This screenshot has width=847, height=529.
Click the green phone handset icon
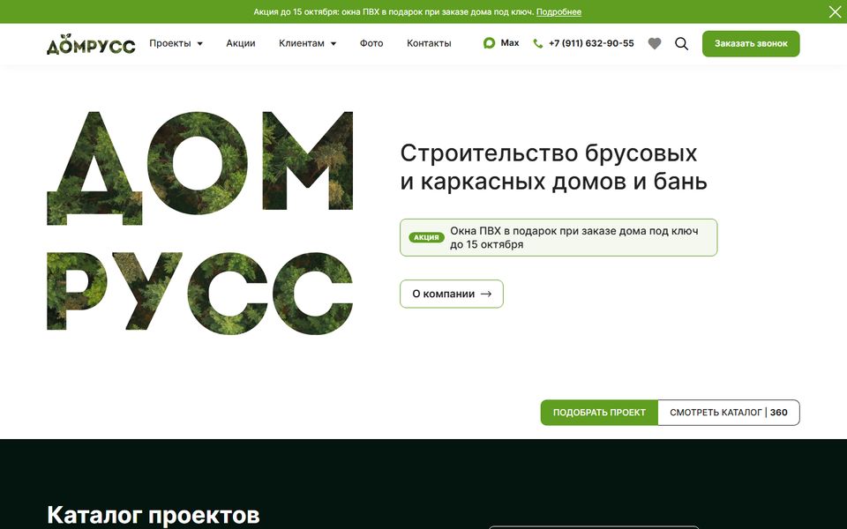pos(537,44)
